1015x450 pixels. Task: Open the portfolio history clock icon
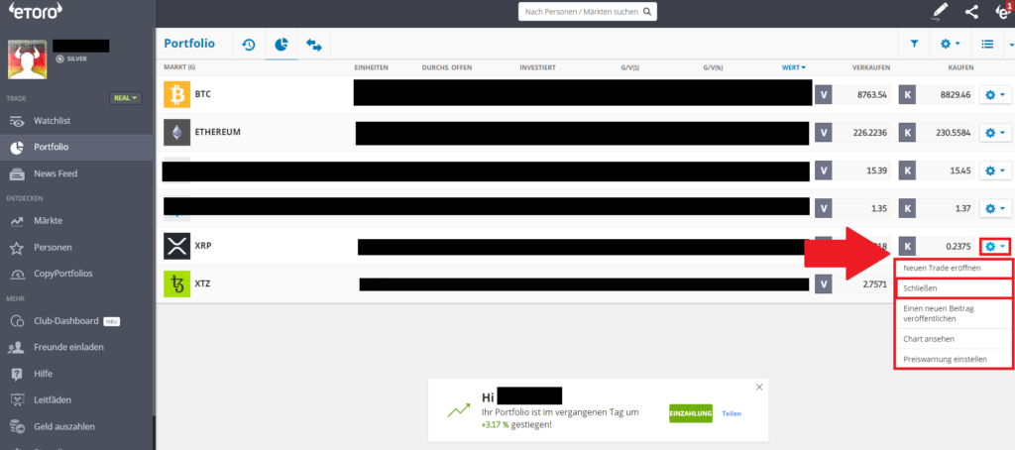[248, 45]
